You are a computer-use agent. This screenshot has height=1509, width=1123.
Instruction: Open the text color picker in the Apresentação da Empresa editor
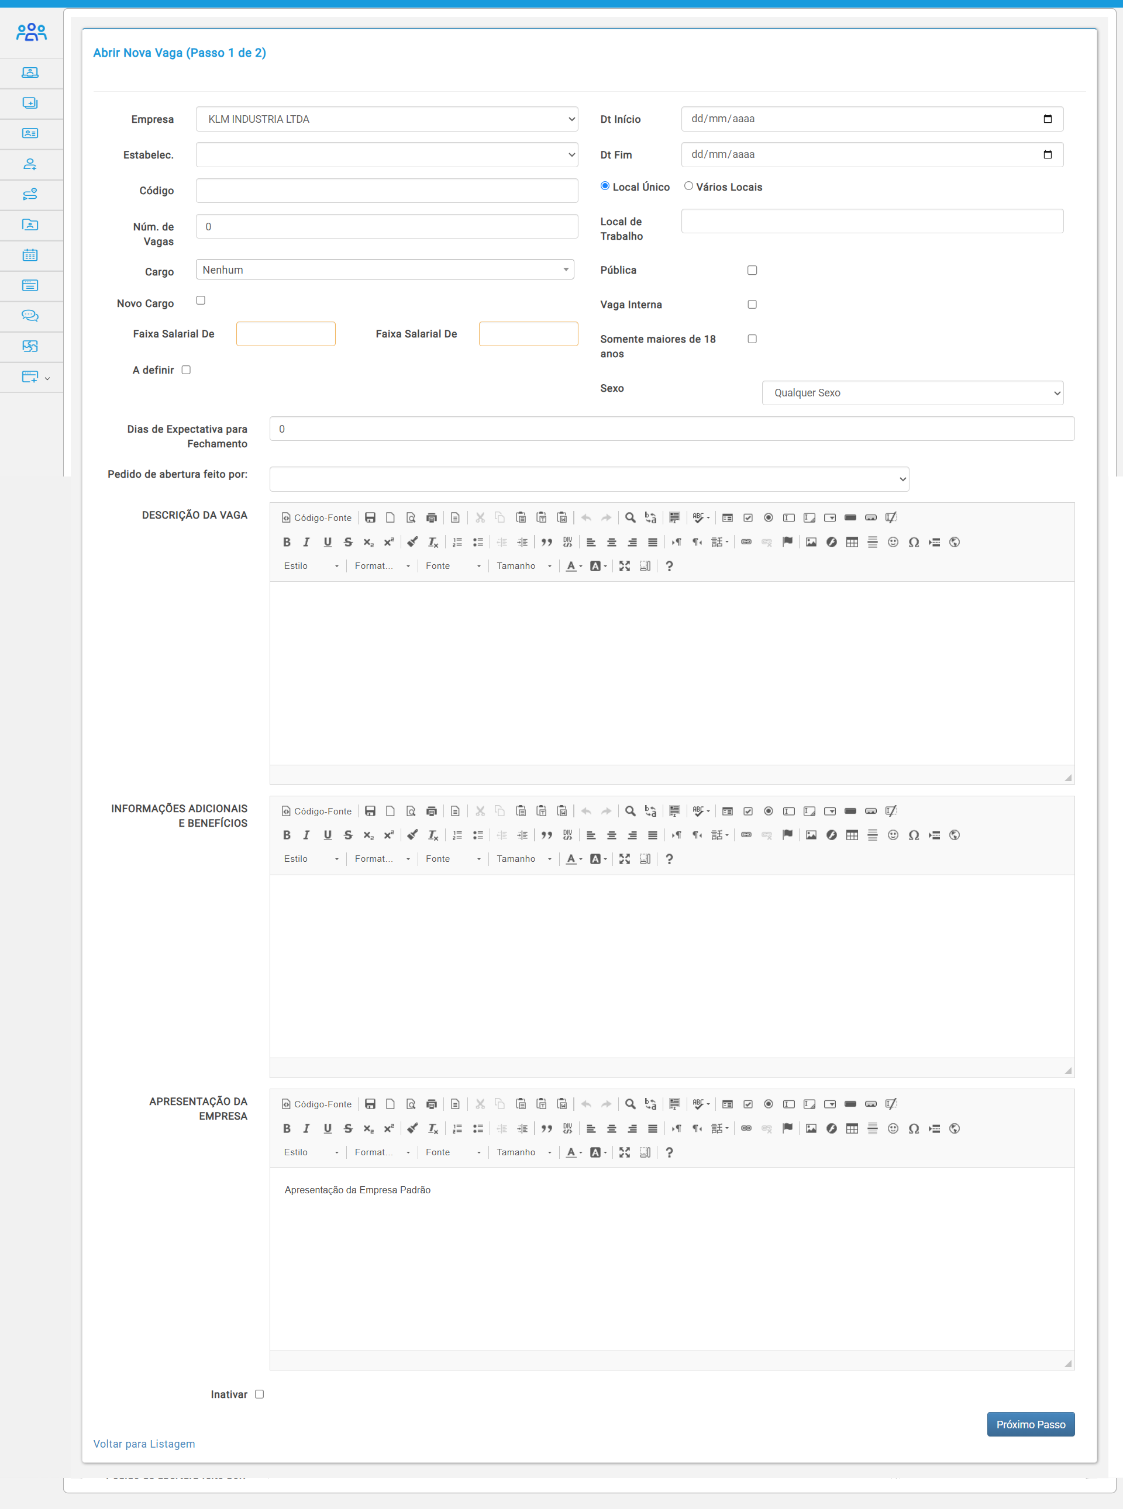(x=574, y=1152)
